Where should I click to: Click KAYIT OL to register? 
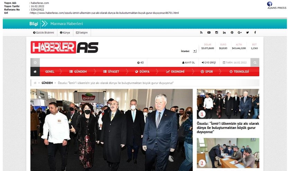(x=188, y=63)
